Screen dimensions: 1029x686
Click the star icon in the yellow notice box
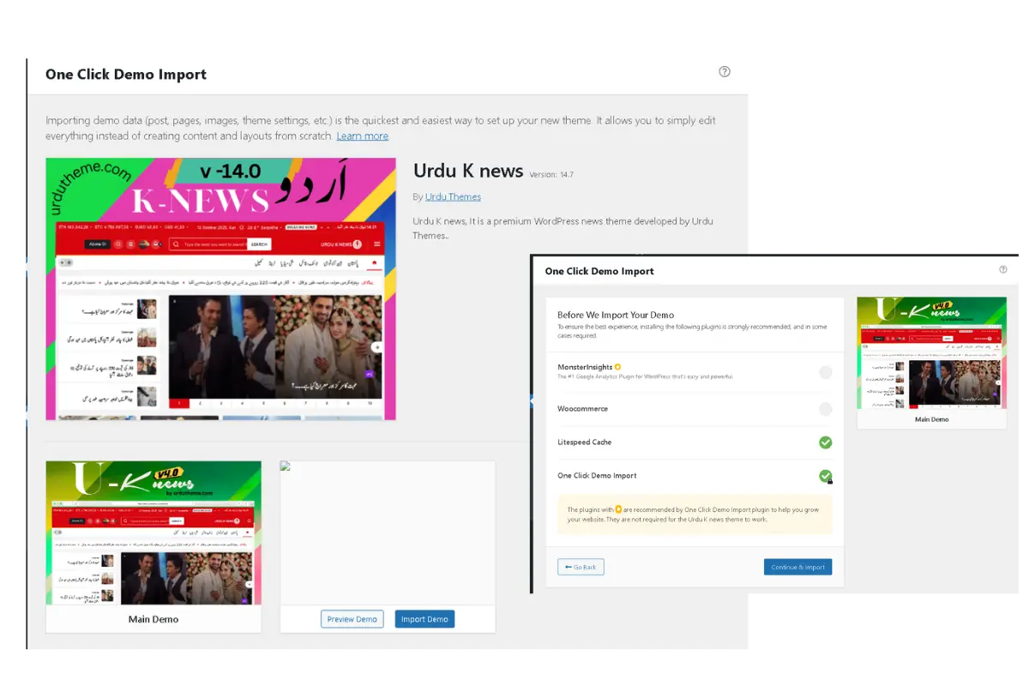point(617,509)
